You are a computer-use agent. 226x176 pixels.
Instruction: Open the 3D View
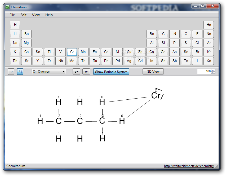point(153,72)
